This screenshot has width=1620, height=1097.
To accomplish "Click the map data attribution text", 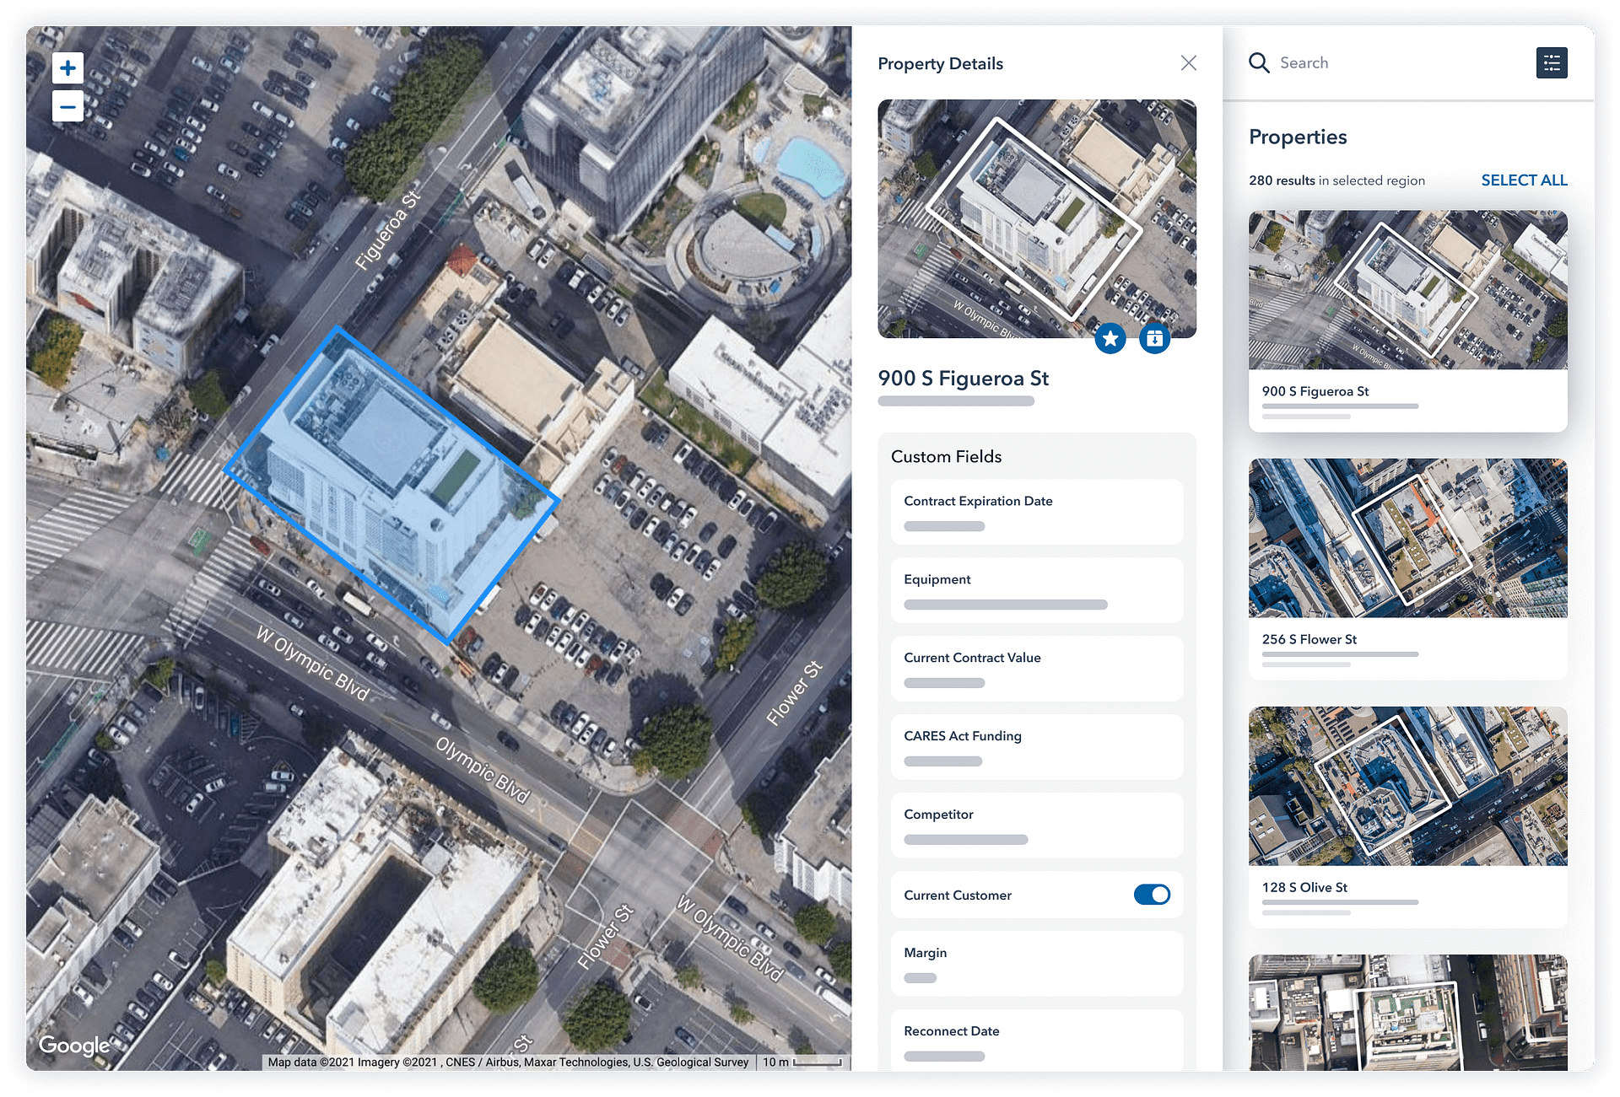I will tap(508, 1062).
